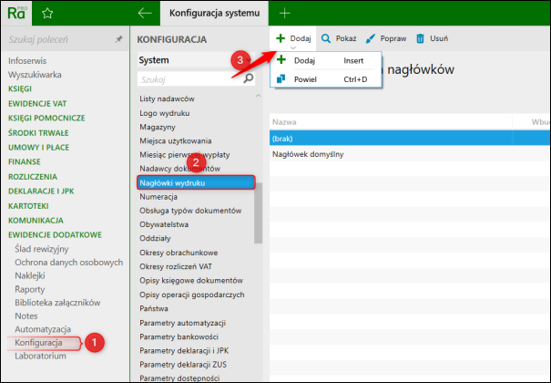The height and width of the screenshot is (383, 551).
Task: Click the magnifier in the Szukaj field
Action: [249, 78]
